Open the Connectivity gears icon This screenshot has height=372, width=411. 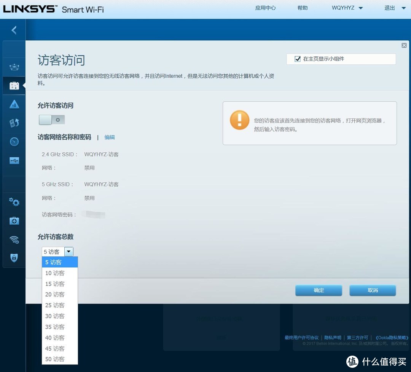point(14,202)
